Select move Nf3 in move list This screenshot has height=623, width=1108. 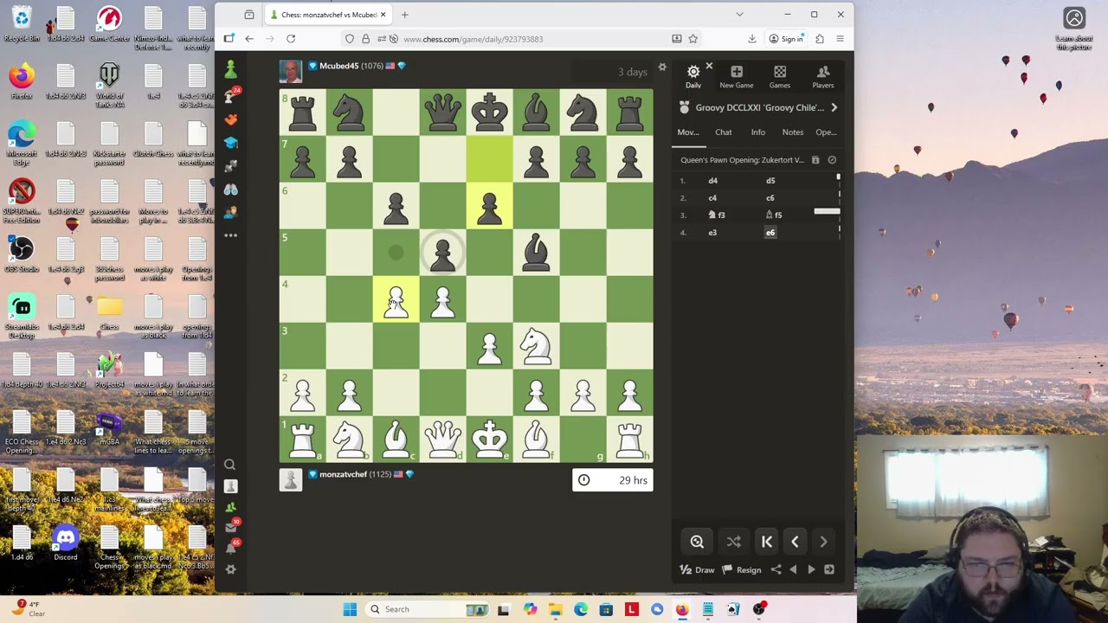(717, 215)
